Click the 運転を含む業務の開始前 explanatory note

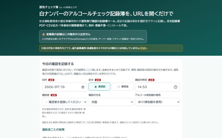pos(101,122)
